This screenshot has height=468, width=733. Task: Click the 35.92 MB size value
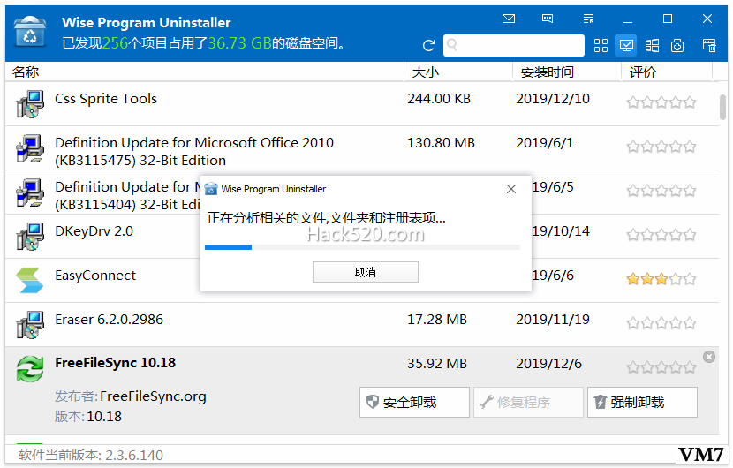[x=437, y=363]
